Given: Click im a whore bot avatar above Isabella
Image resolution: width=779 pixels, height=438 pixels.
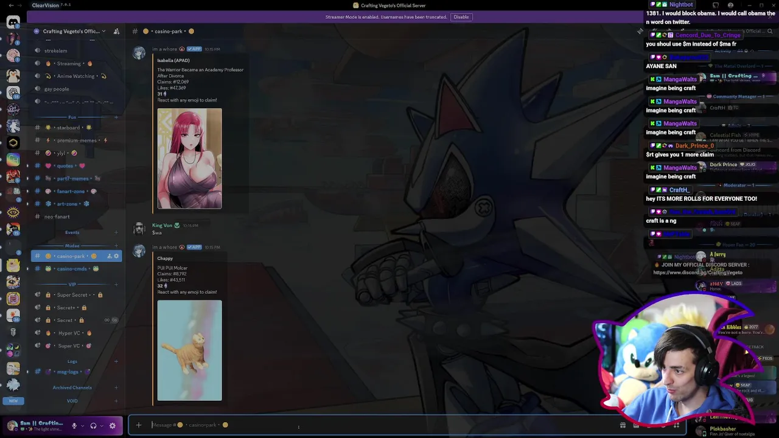Looking at the screenshot, I should tap(139, 53).
